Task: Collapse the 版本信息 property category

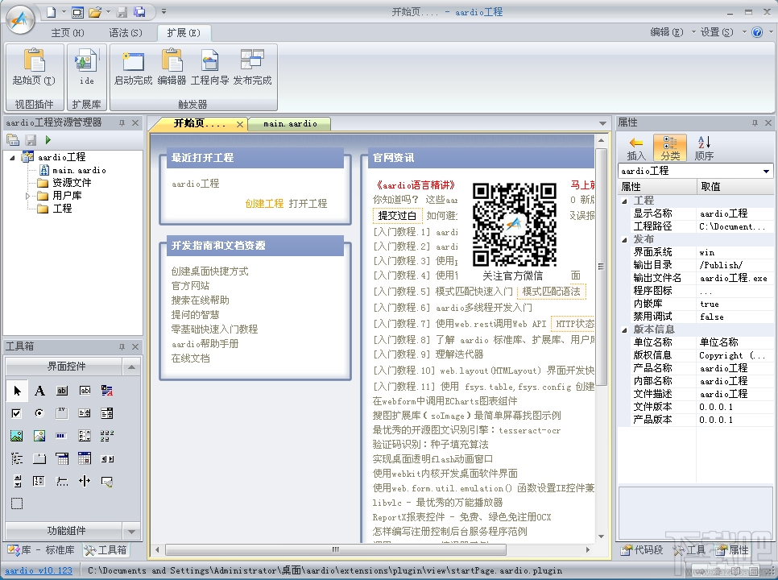Action: (625, 330)
